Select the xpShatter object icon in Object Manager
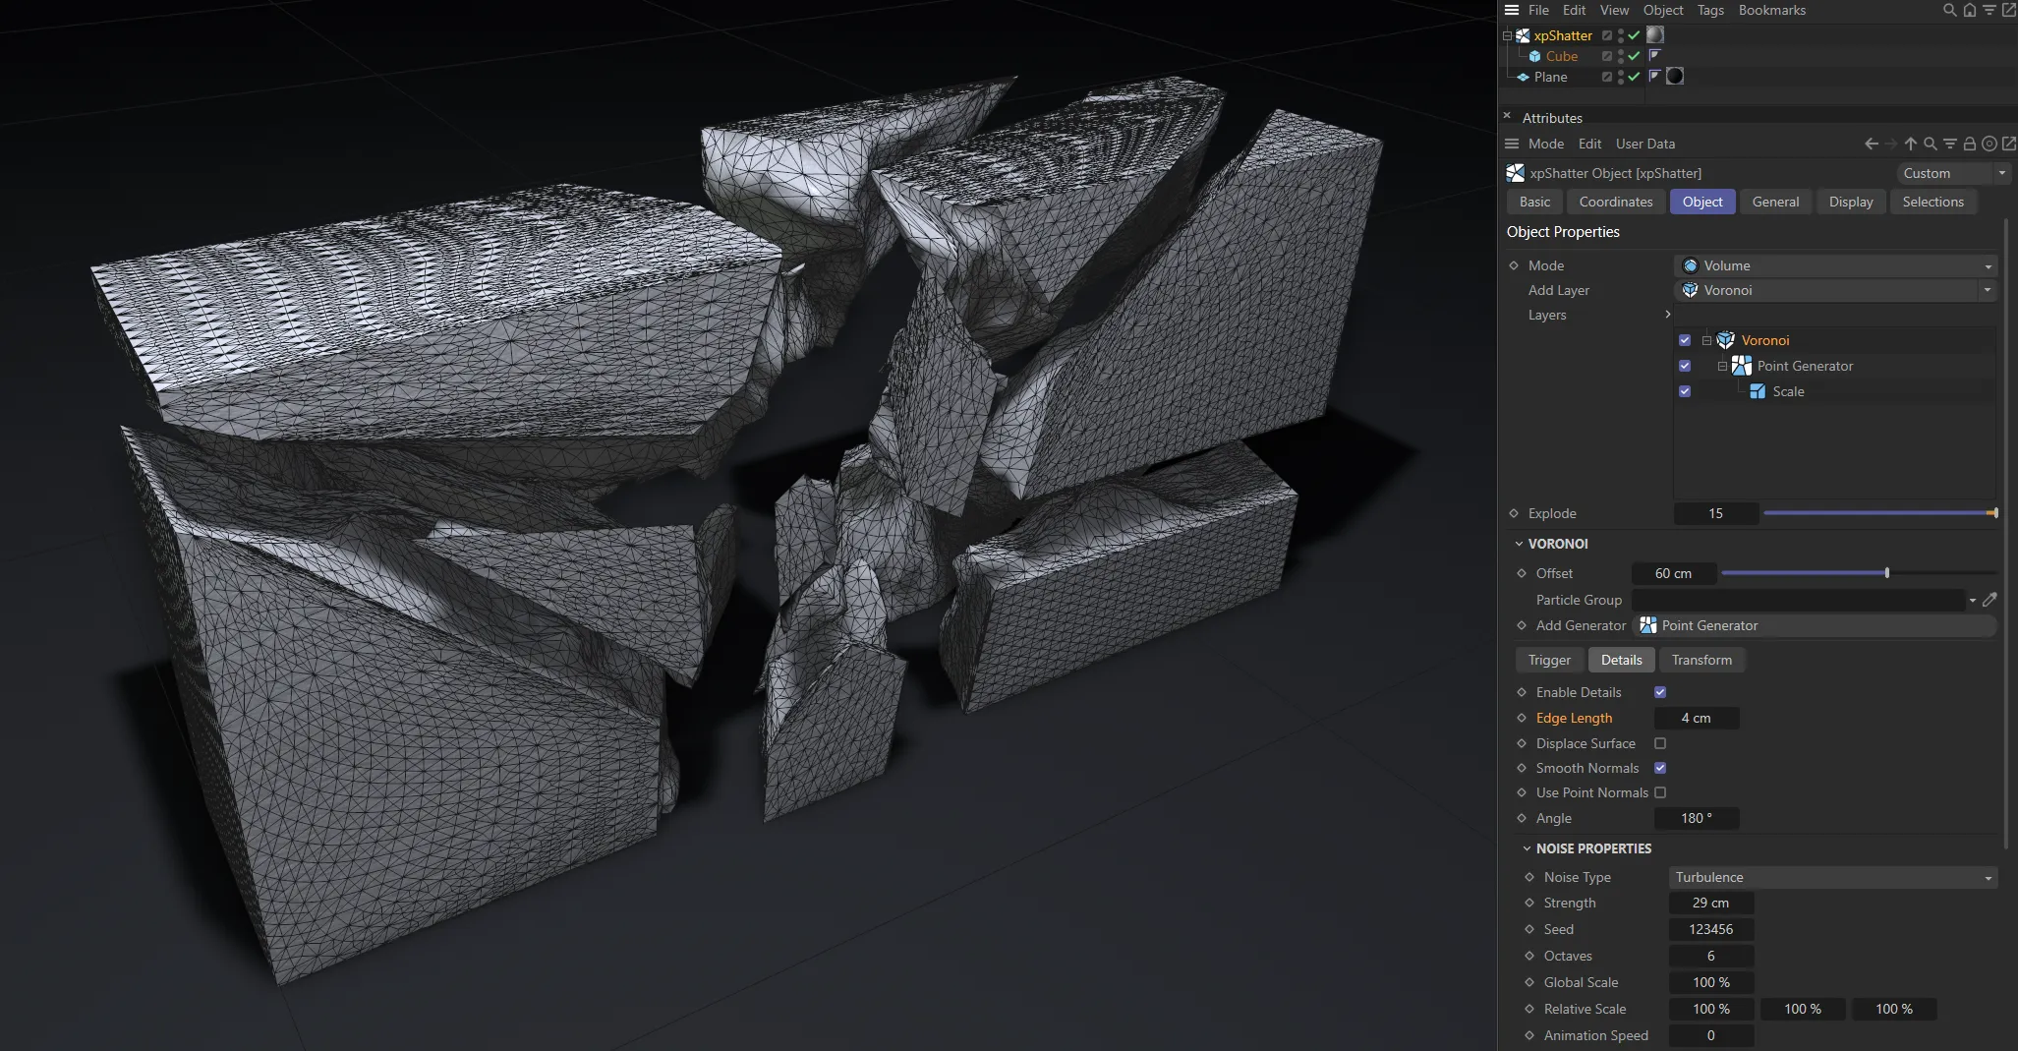 click(1523, 35)
